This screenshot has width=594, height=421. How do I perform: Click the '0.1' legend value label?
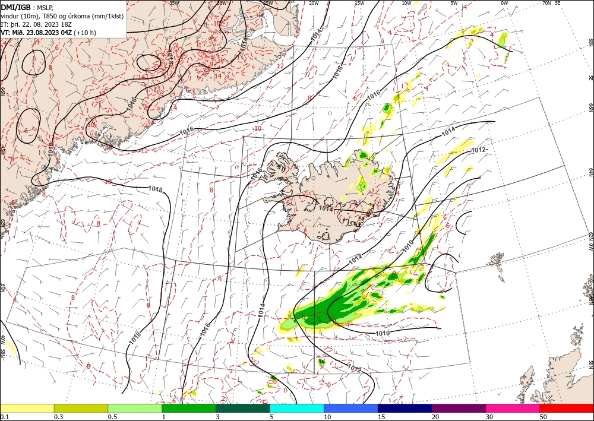pos(4,417)
